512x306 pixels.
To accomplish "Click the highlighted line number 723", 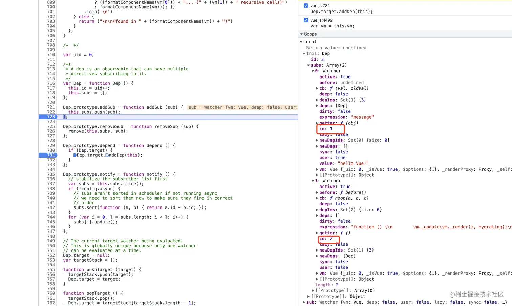I will point(51,117).
